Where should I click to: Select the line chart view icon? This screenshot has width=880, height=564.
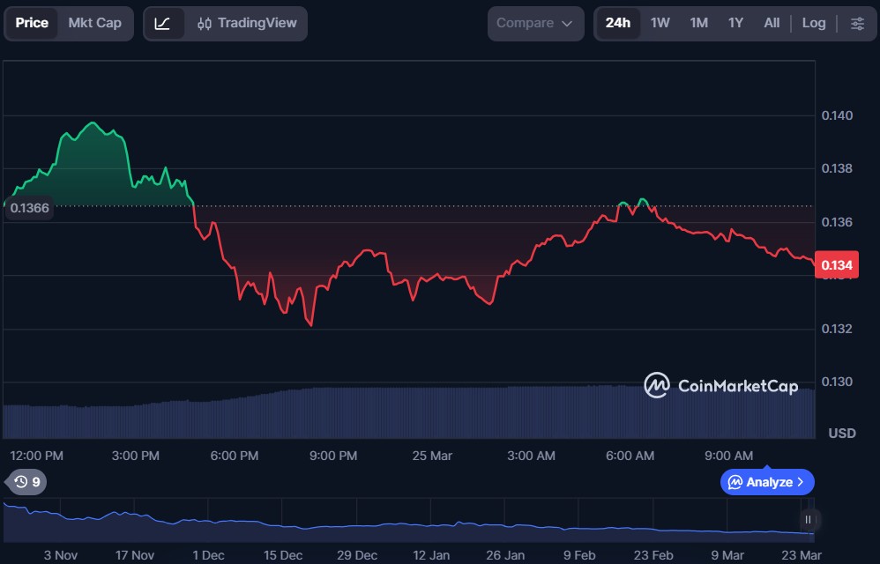point(163,24)
